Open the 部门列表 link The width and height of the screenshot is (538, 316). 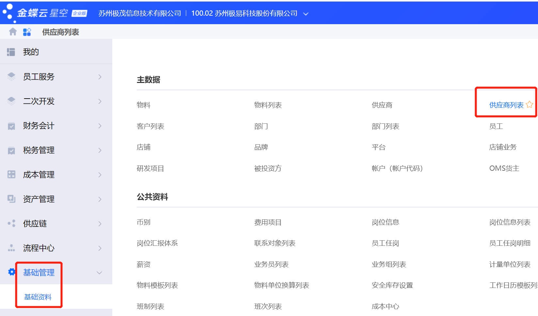pyautogui.click(x=386, y=126)
